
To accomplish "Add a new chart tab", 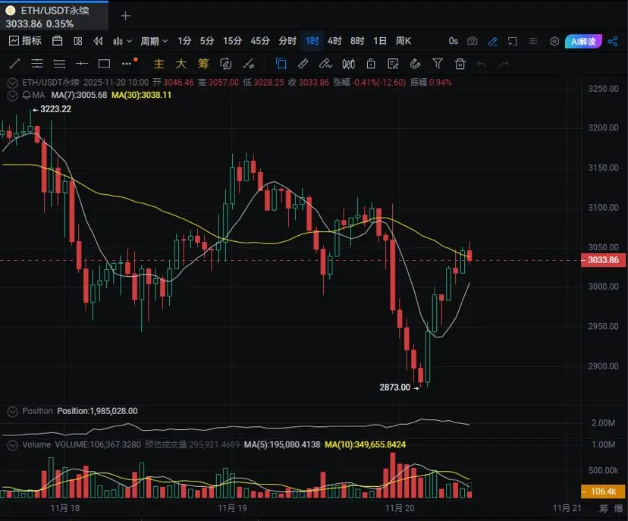I will click(126, 16).
